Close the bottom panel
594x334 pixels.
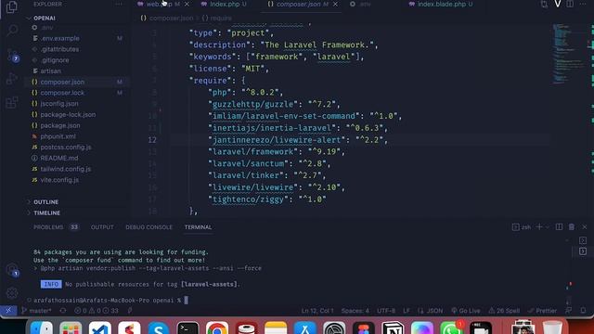[585, 226]
